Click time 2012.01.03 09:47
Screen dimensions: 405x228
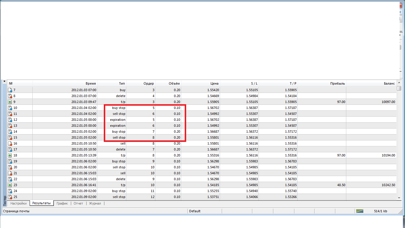click(84, 102)
